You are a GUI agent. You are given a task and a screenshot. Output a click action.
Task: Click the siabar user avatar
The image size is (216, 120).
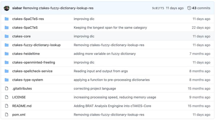(x=7, y=8)
